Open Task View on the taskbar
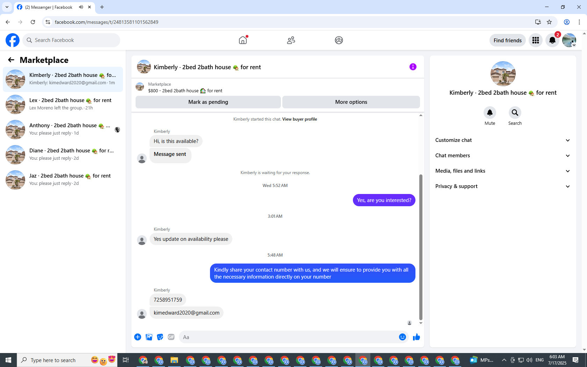This screenshot has height=367, width=587. (x=126, y=360)
